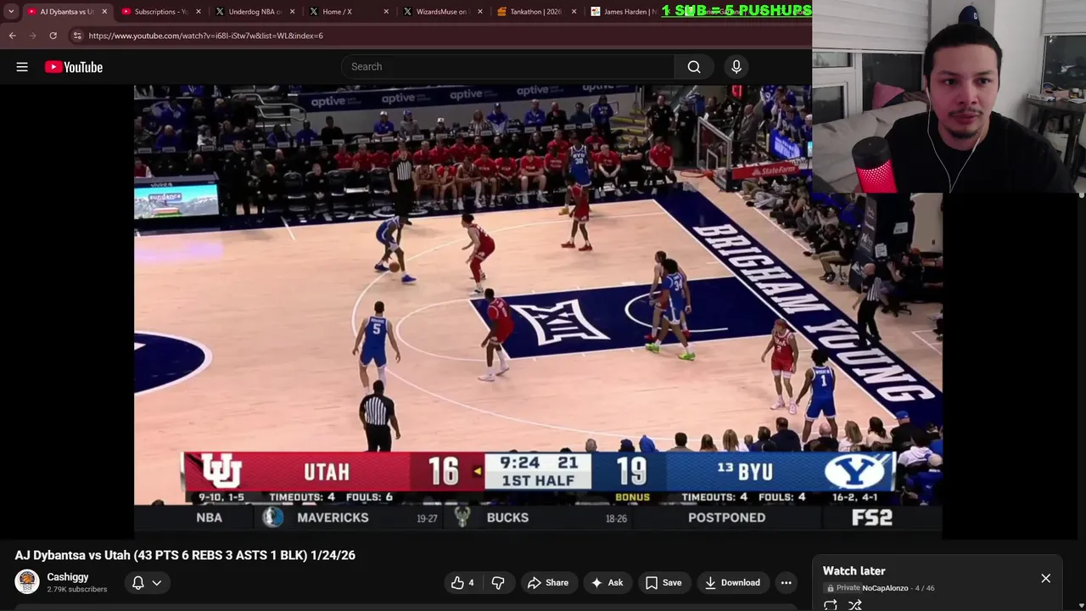This screenshot has width=1086, height=611.
Task: Switch to the Underdog NBA tab
Action: pos(254,12)
